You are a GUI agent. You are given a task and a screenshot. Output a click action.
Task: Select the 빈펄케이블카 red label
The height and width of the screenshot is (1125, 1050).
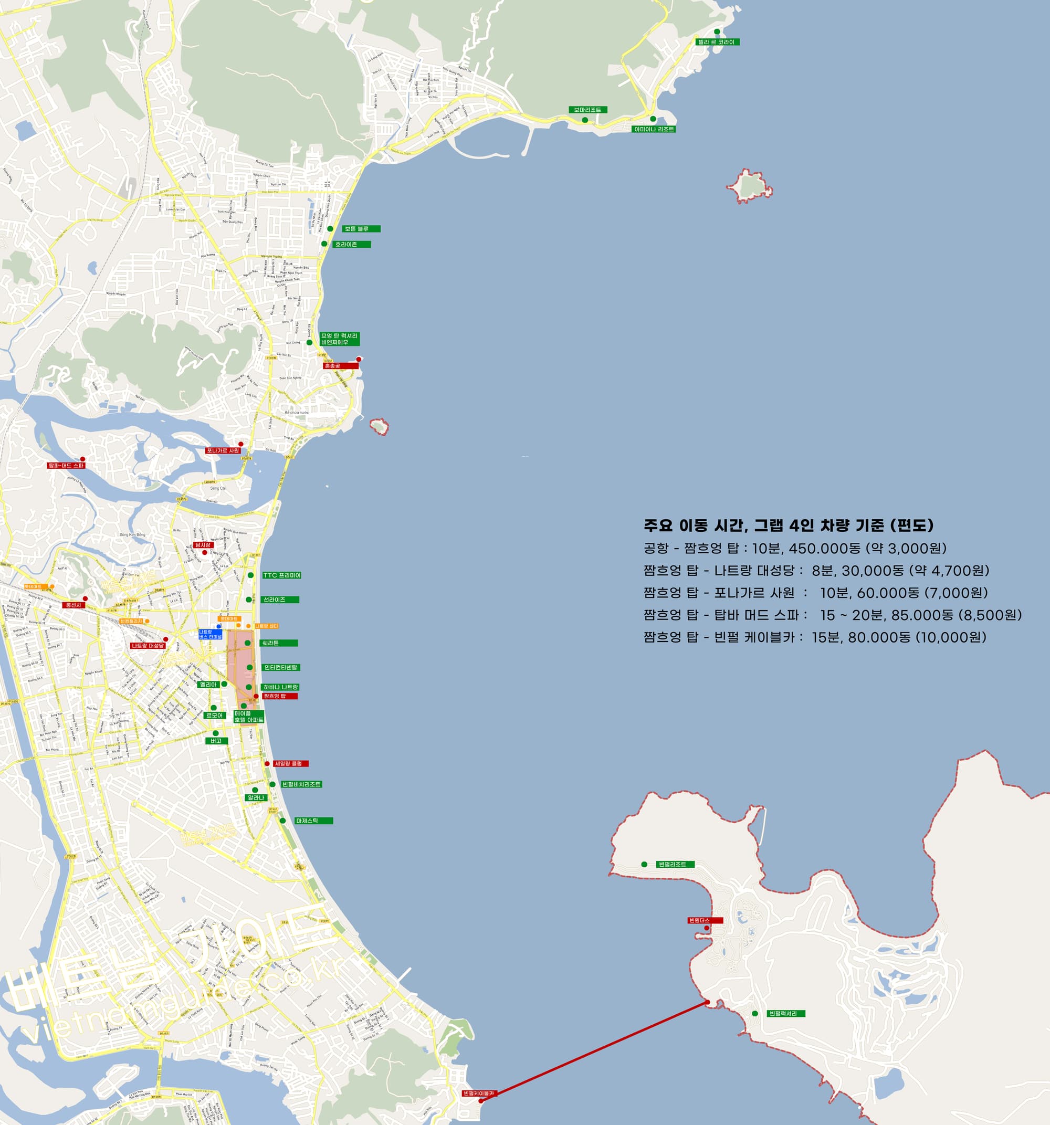(x=478, y=1094)
